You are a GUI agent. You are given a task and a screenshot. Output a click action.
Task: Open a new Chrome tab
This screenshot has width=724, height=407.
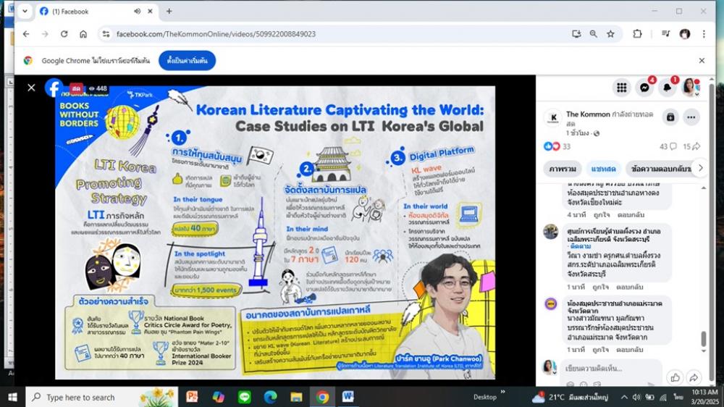click(169, 11)
